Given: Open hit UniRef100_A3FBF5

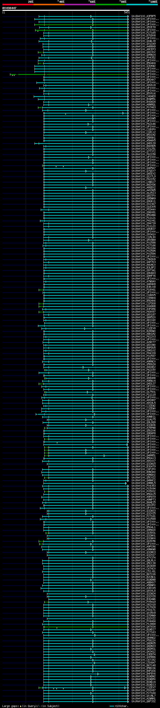Looking at the screenshot, I should [143, 16].
